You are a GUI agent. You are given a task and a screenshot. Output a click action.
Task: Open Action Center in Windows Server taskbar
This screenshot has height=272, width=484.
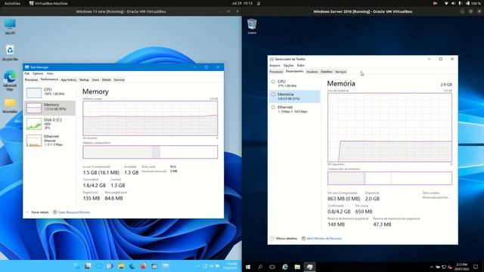pos(476,267)
